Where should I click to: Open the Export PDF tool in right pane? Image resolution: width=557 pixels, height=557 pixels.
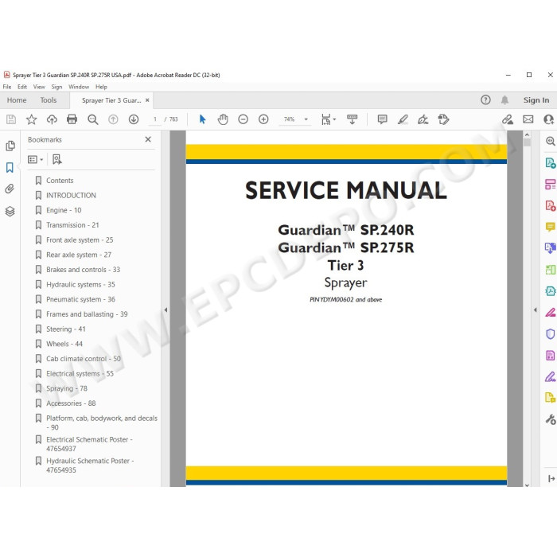coord(551,163)
